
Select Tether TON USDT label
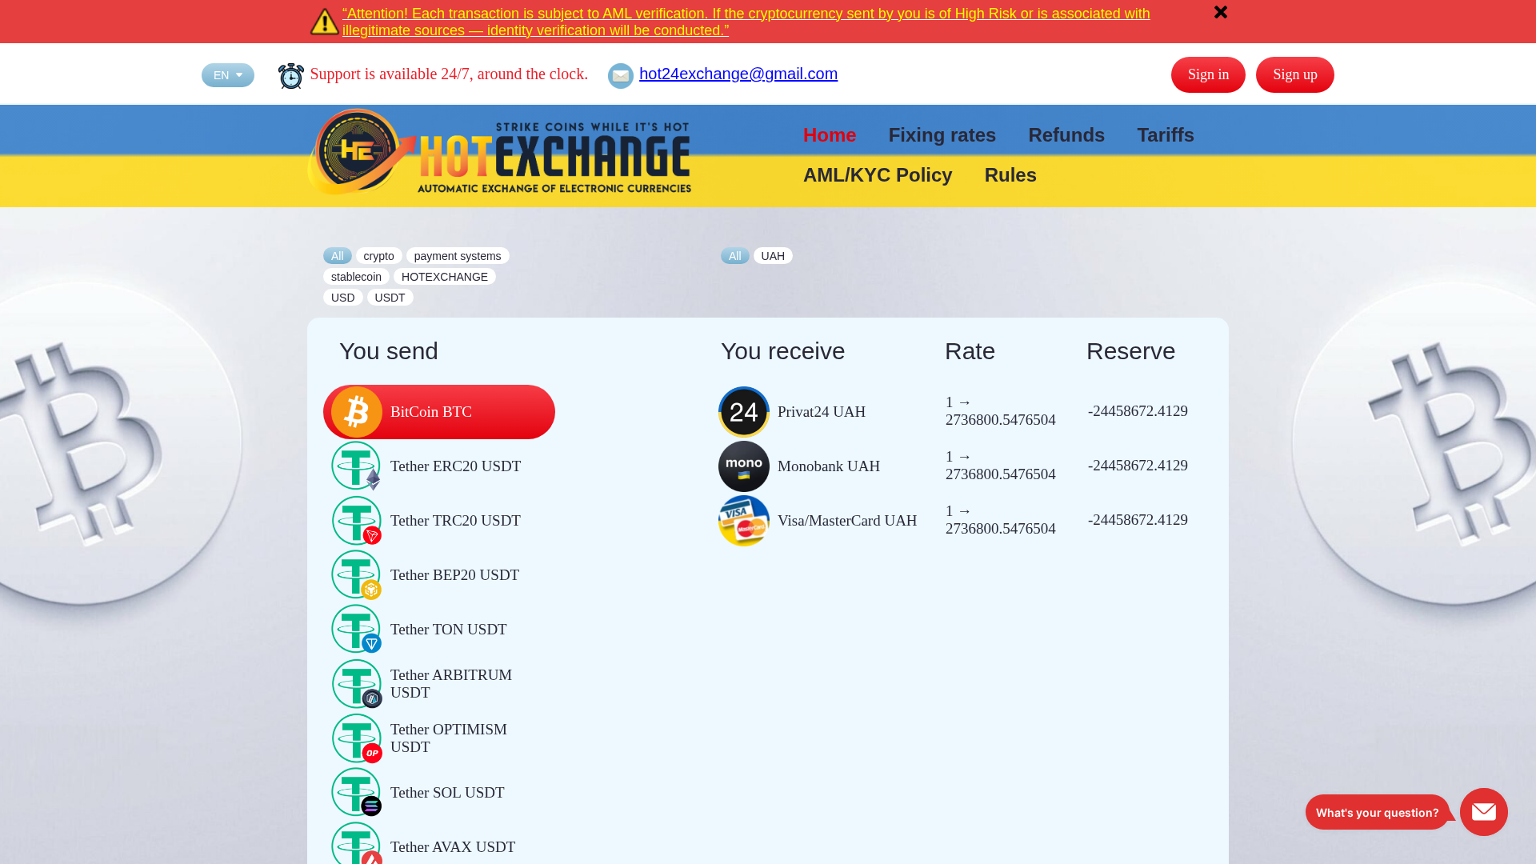click(x=448, y=630)
